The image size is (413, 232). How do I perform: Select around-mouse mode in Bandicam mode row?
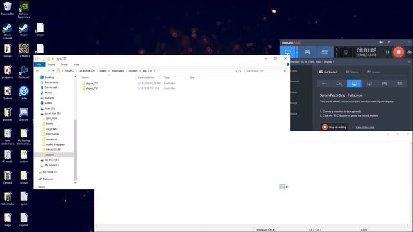point(369,84)
